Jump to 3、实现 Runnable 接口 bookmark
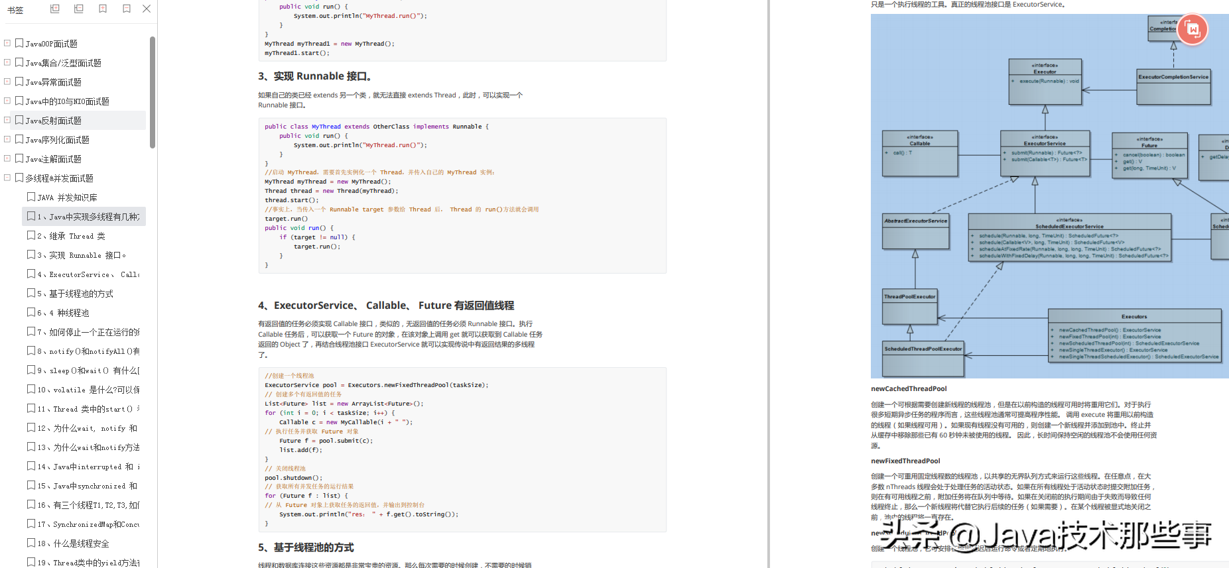The height and width of the screenshot is (568, 1229). click(82, 255)
